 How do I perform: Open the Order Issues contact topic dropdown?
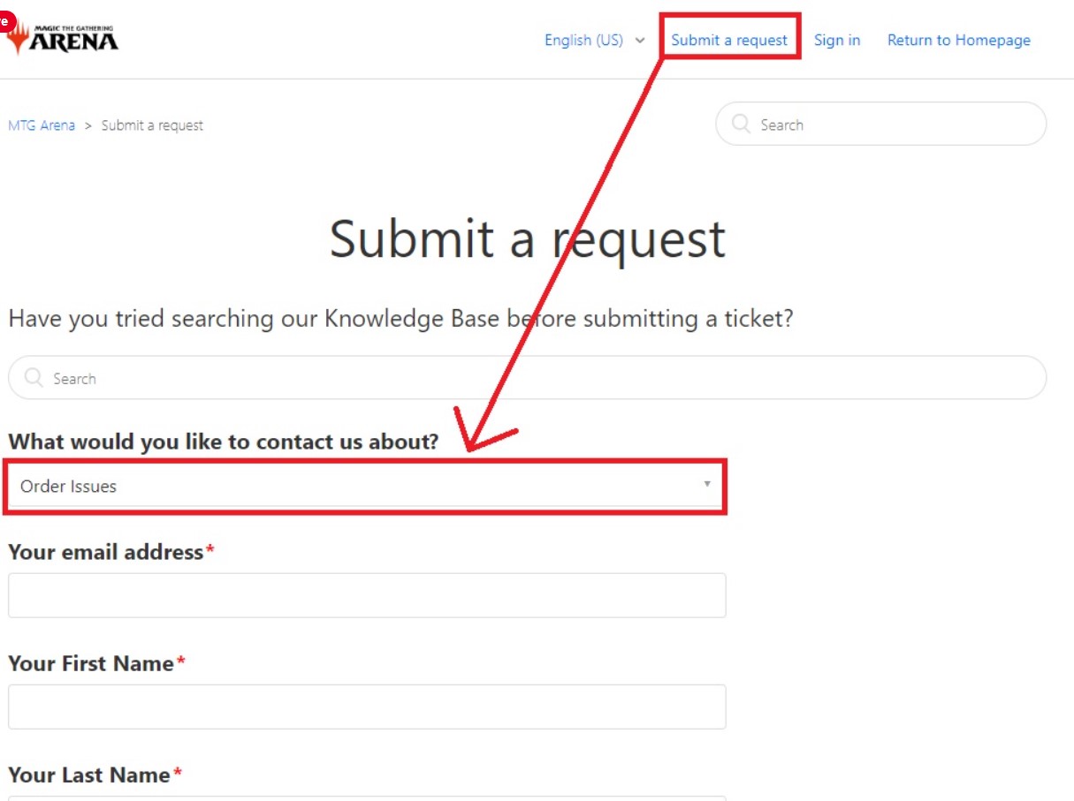(354, 486)
